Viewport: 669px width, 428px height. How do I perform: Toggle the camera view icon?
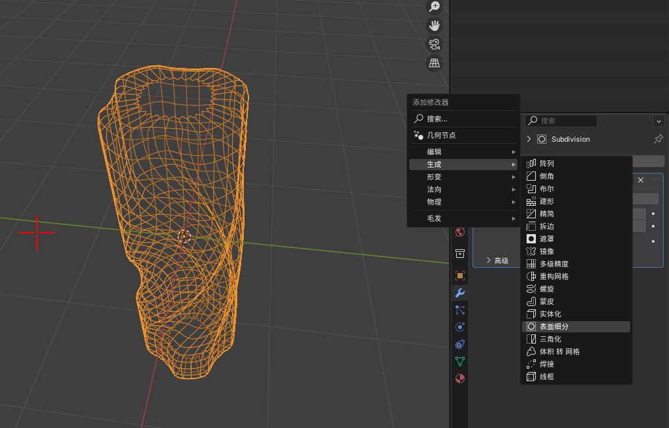434,44
